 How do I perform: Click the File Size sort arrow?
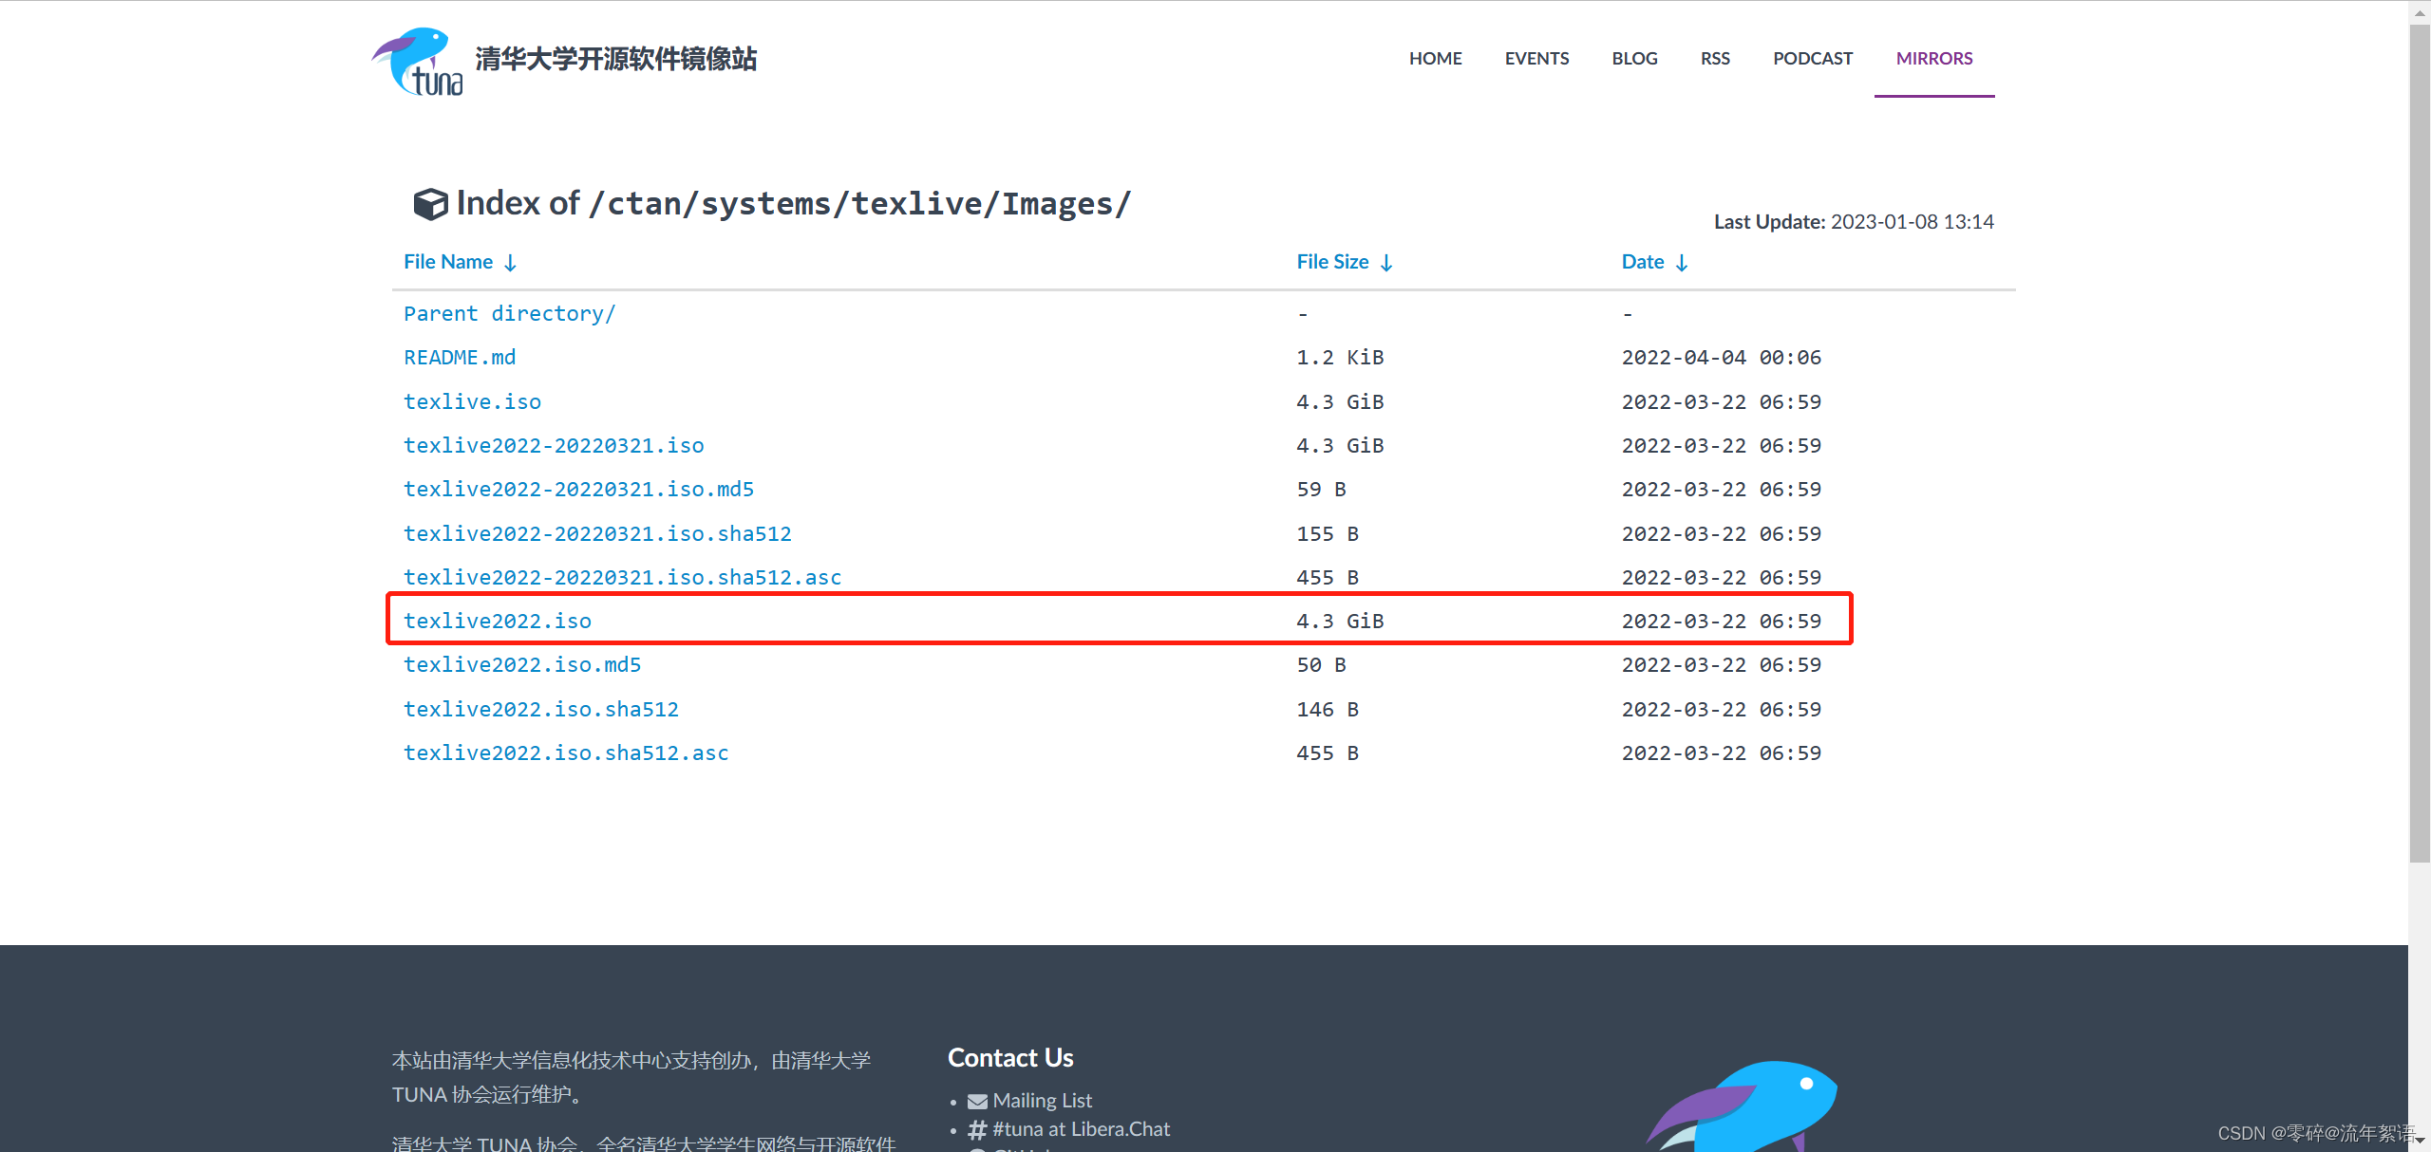point(1386,263)
